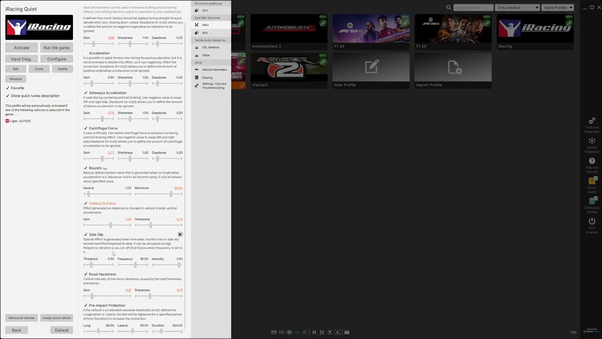The image size is (602, 339).
Task: Click the VR headset icon in status bar
Action: pyautogui.click(x=274, y=332)
